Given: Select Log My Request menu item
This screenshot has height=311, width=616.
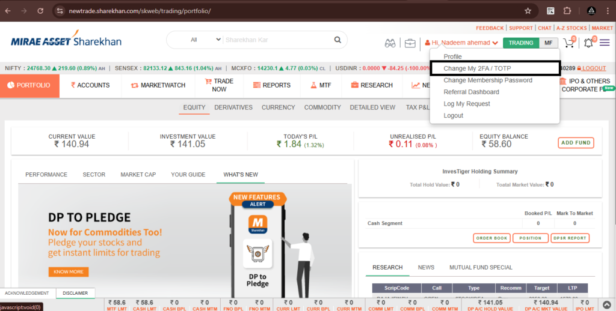Looking at the screenshot, I should [467, 103].
